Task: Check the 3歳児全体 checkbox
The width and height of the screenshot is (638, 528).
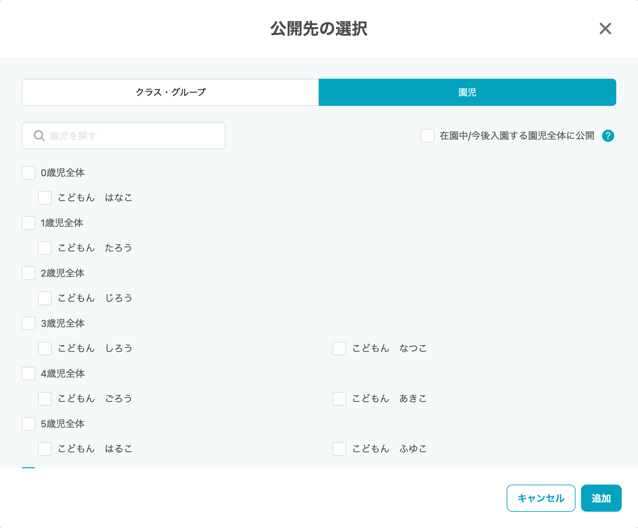Action: (29, 323)
